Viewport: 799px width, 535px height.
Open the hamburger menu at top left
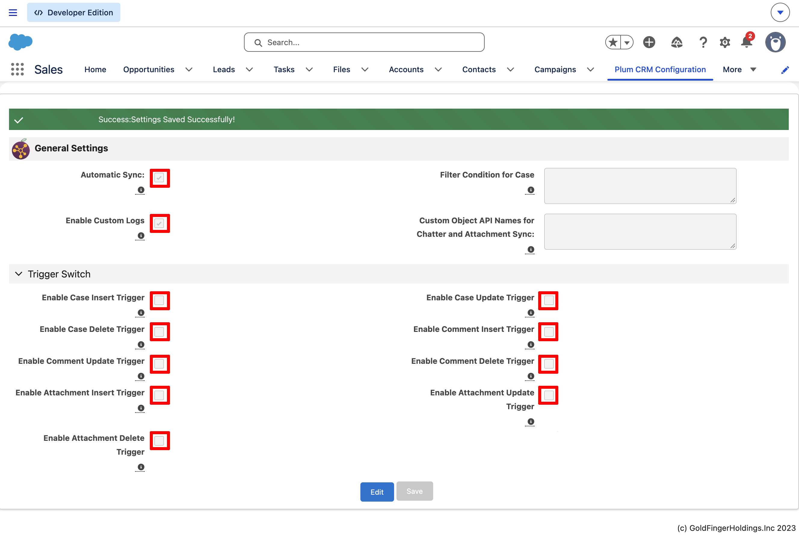tap(13, 13)
